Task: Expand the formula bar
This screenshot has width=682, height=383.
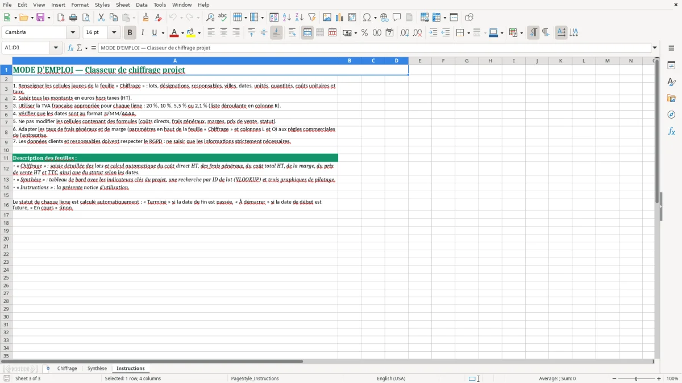Action: (x=655, y=48)
